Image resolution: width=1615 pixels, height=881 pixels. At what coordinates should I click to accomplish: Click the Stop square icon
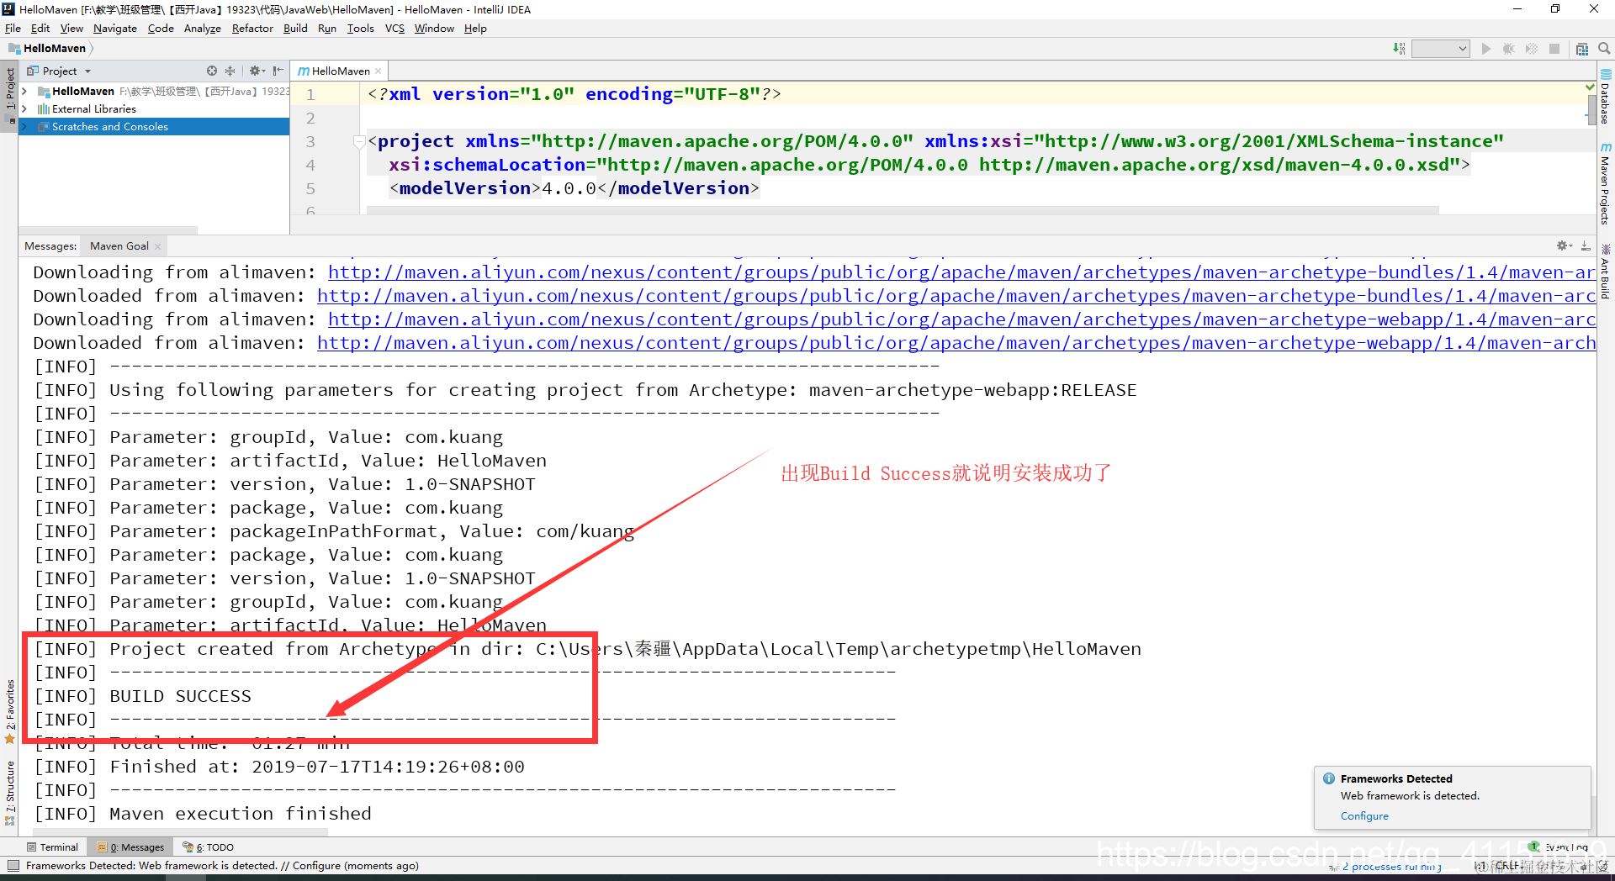click(x=1554, y=49)
